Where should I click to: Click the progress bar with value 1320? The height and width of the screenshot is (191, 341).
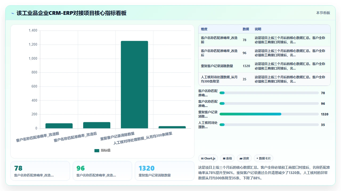(x=269, y=114)
